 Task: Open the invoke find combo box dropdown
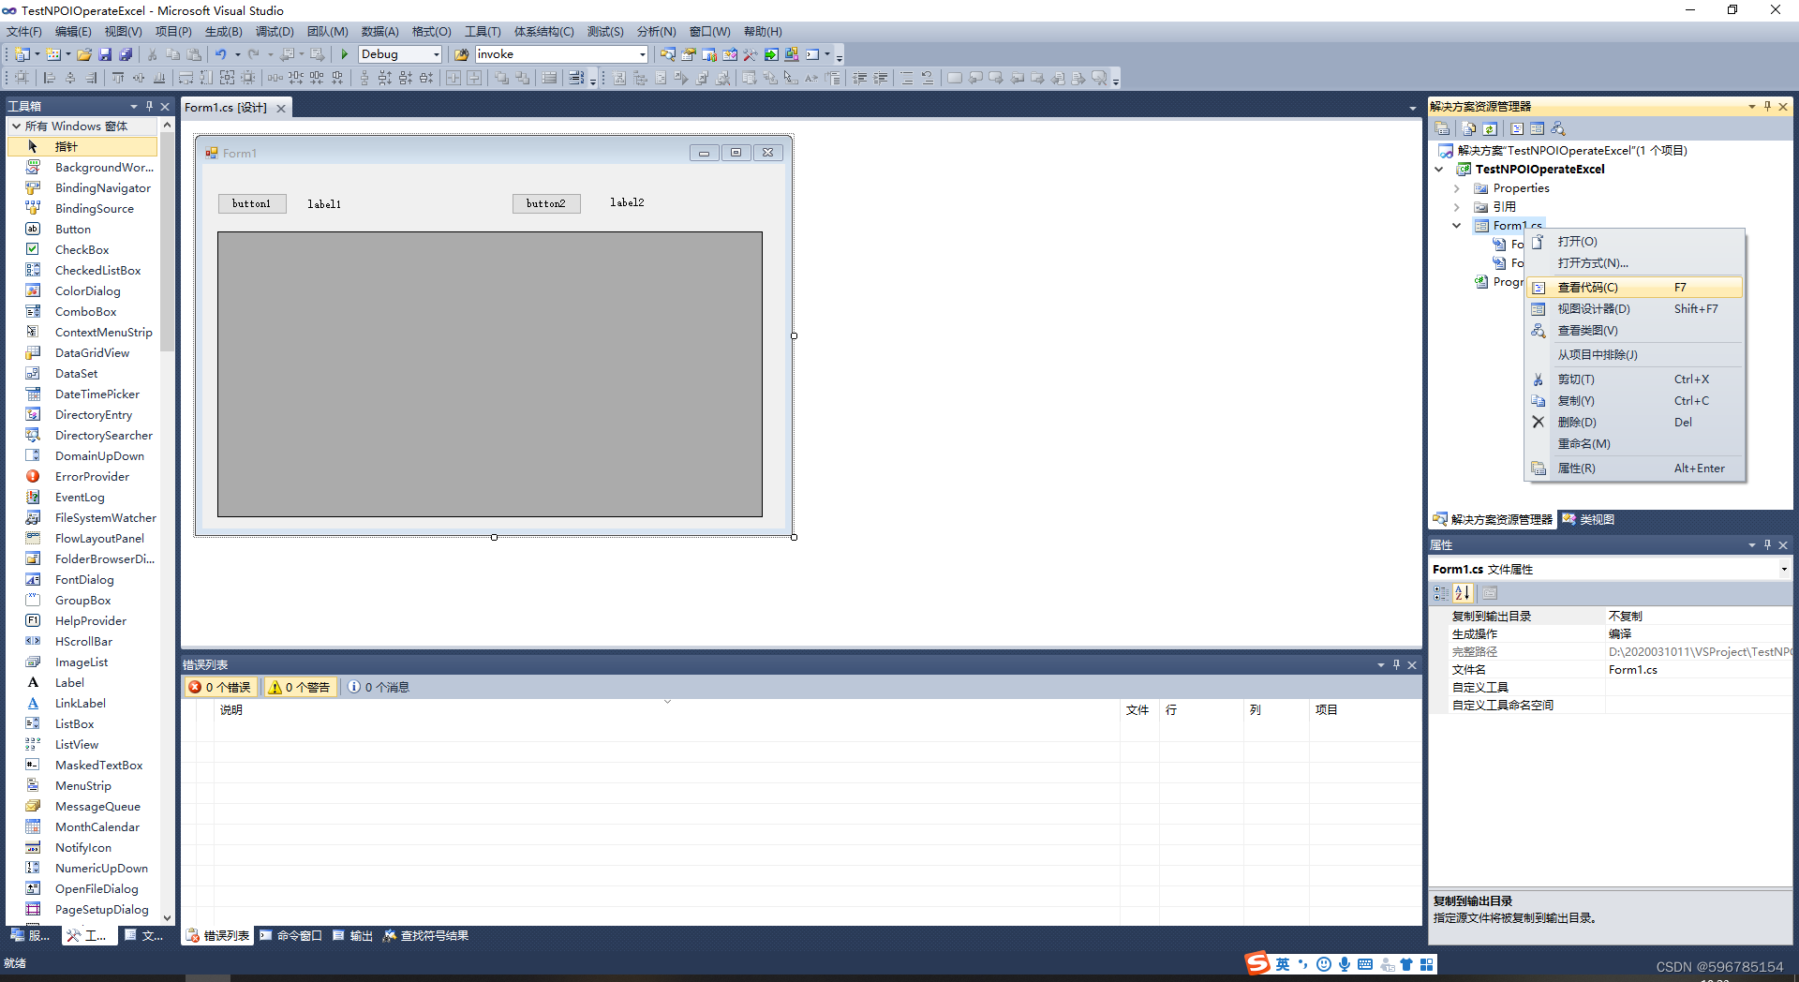tap(642, 54)
